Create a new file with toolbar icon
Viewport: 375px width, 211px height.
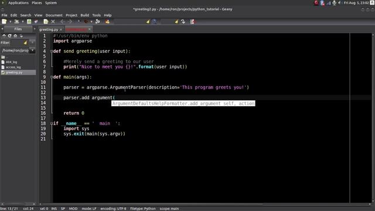pyautogui.click(x=4, y=22)
